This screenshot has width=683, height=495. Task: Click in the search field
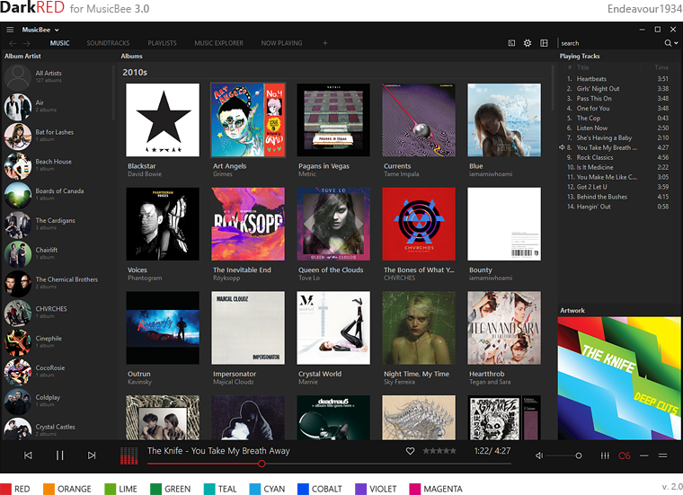pos(610,43)
